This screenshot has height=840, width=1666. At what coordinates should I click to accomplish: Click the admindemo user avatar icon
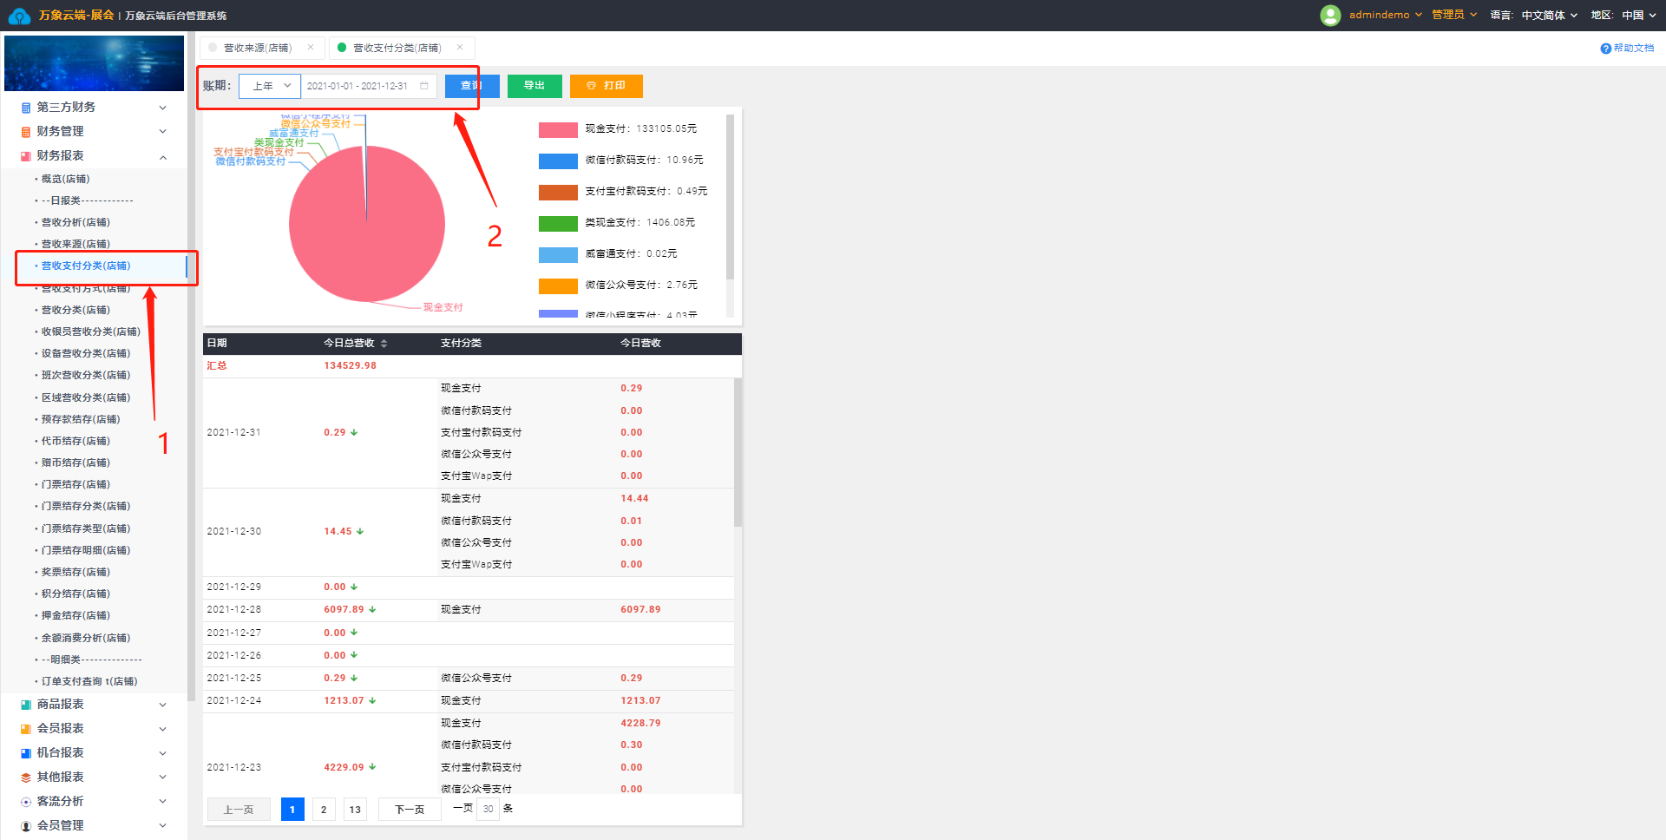tap(1330, 15)
